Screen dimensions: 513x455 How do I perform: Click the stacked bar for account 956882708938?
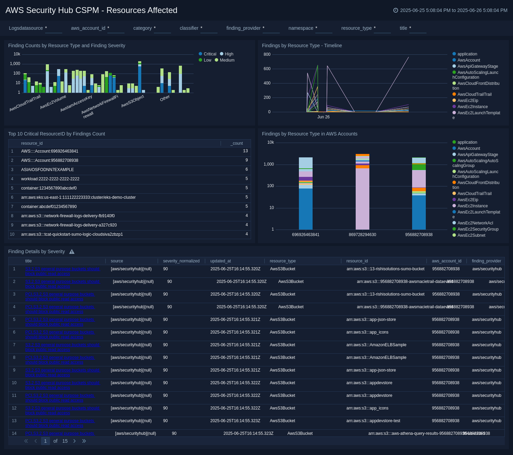pyautogui.click(x=419, y=193)
